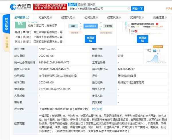Click the green 陈 avatar tile
This screenshot has height=140, width=172.
20,25
